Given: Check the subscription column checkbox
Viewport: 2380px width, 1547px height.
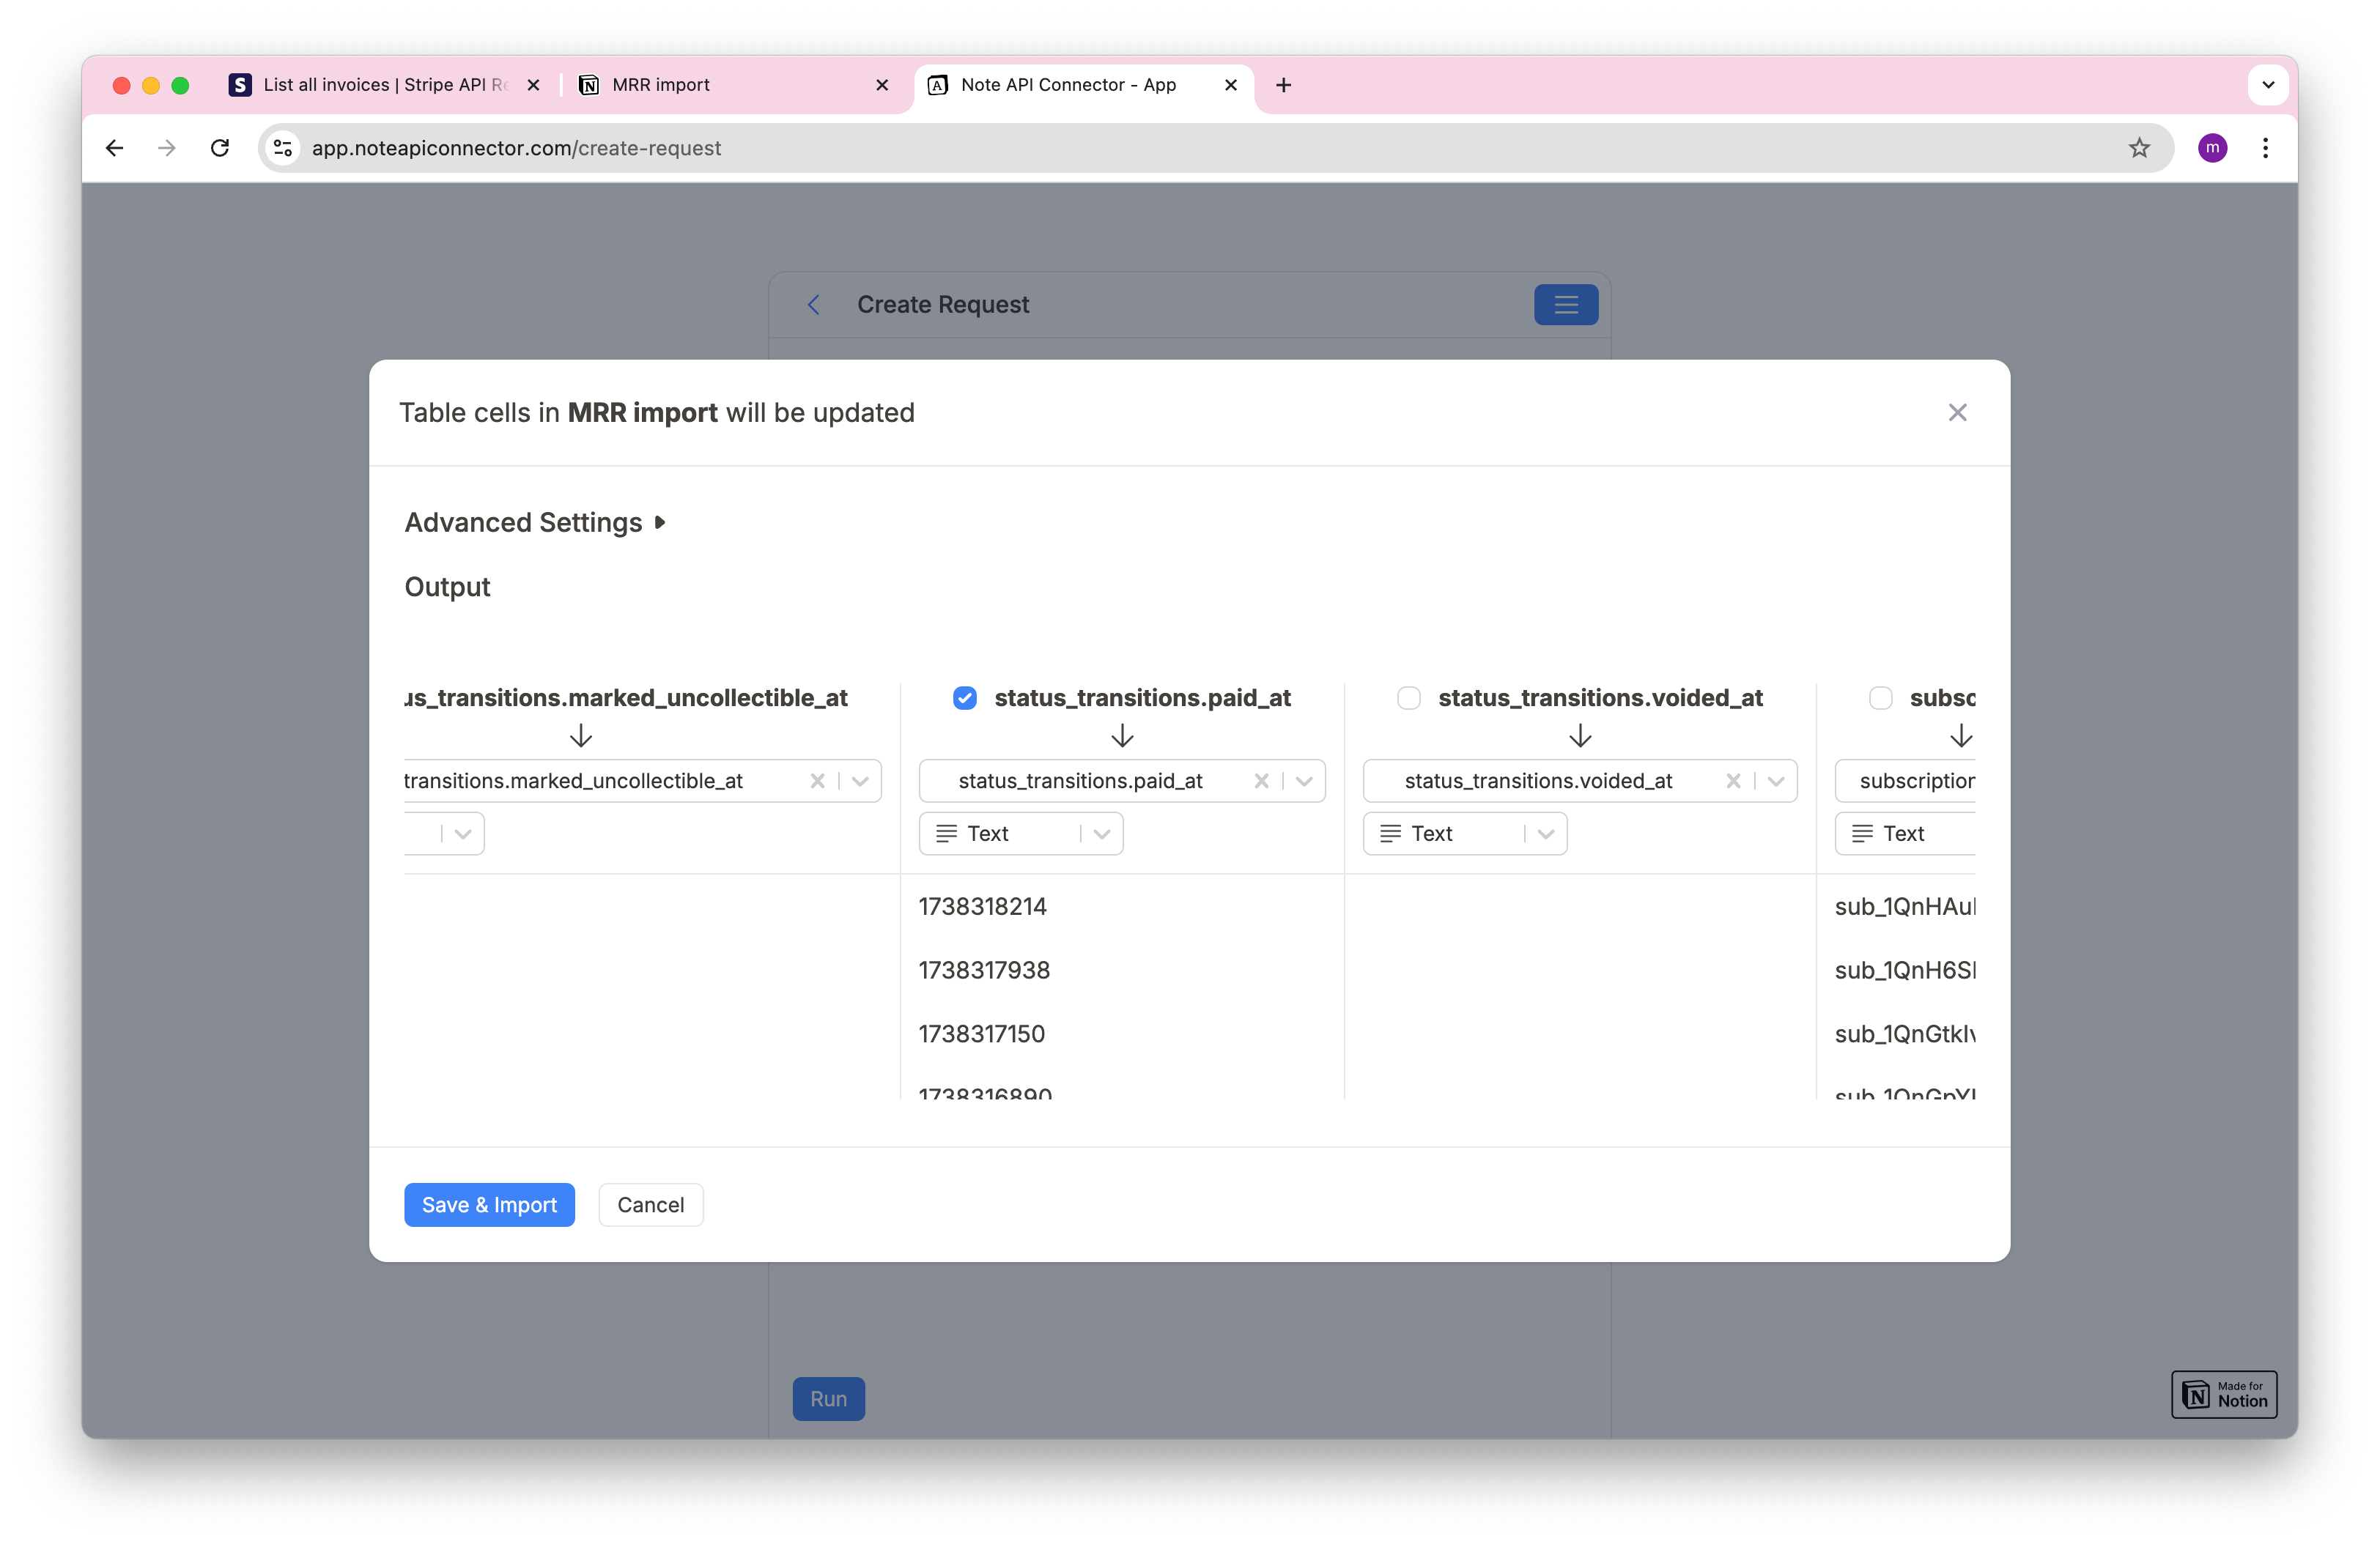Looking at the screenshot, I should 1880,697.
